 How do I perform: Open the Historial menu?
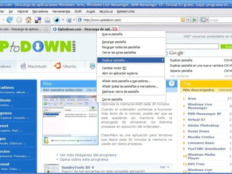(23, 11)
